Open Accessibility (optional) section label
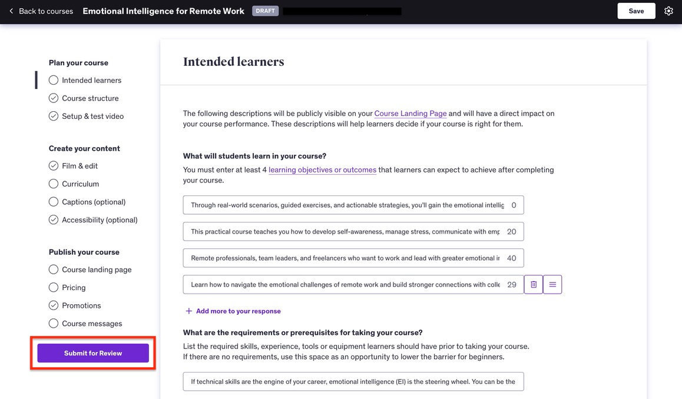Image resolution: width=682 pixels, height=399 pixels. [x=100, y=220]
